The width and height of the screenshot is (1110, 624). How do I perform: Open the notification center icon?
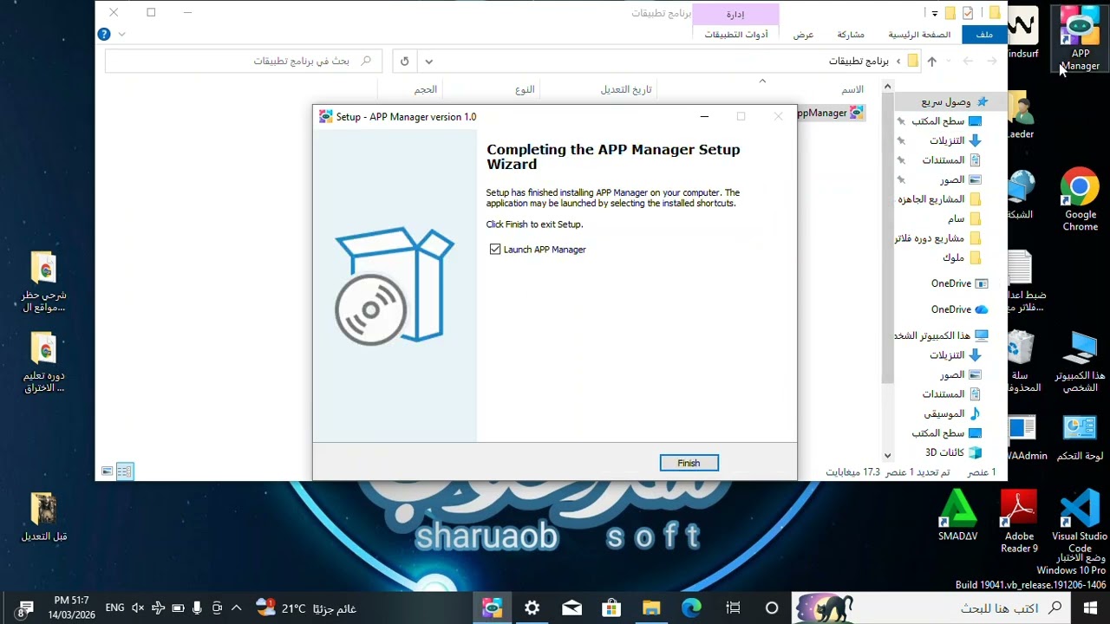[x=25, y=608]
